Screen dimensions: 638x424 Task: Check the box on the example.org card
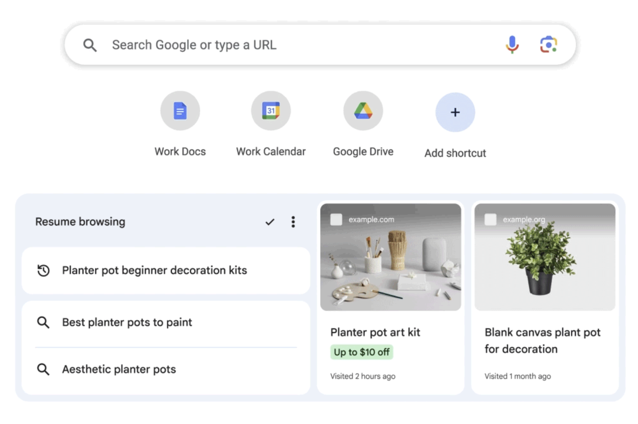(490, 219)
